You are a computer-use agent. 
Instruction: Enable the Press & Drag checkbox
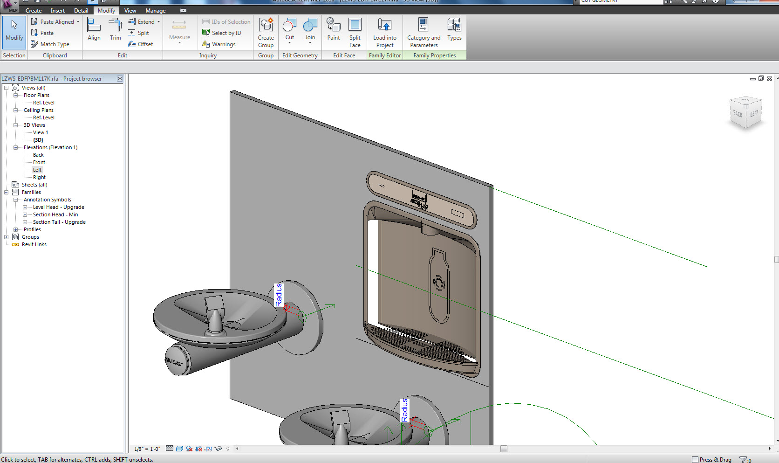point(695,460)
